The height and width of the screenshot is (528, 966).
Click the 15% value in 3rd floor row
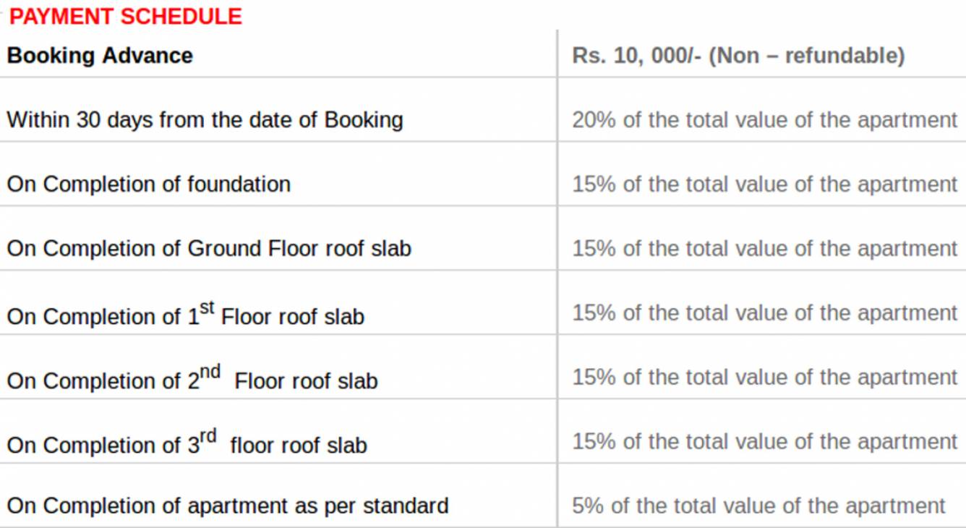click(764, 441)
